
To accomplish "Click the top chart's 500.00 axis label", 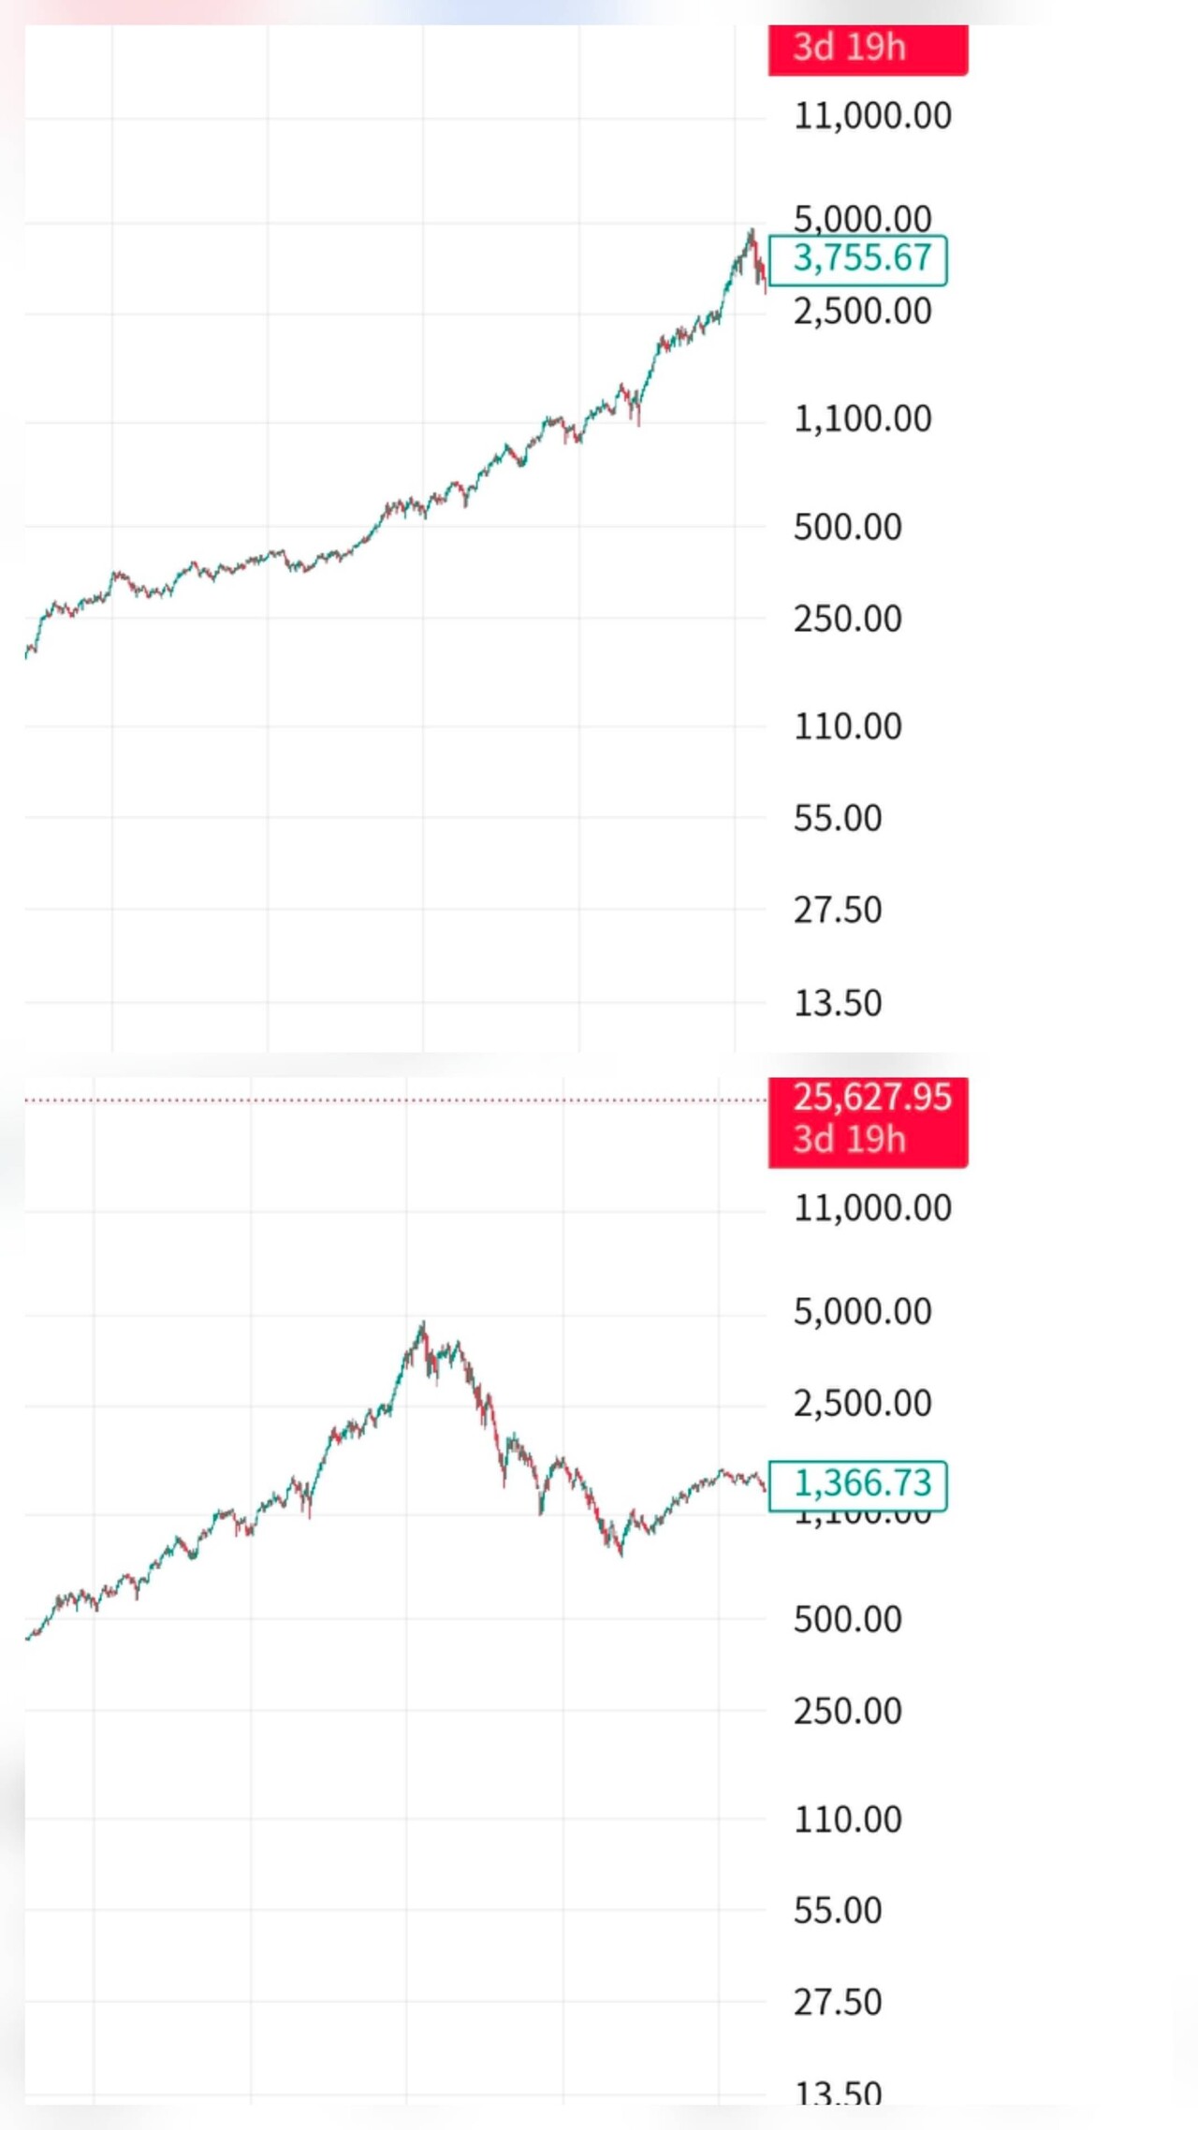I will [x=847, y=528].
